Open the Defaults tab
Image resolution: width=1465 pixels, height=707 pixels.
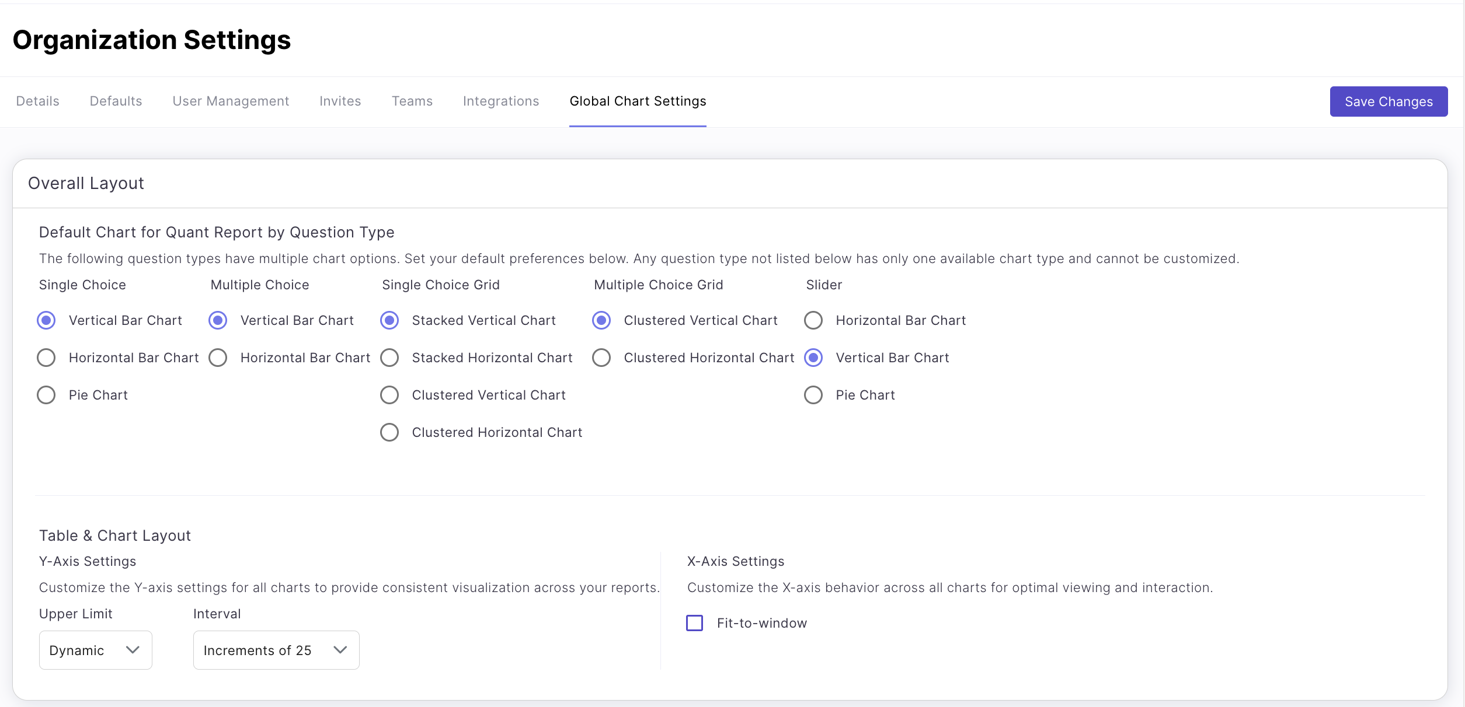(x=116, y=101)
